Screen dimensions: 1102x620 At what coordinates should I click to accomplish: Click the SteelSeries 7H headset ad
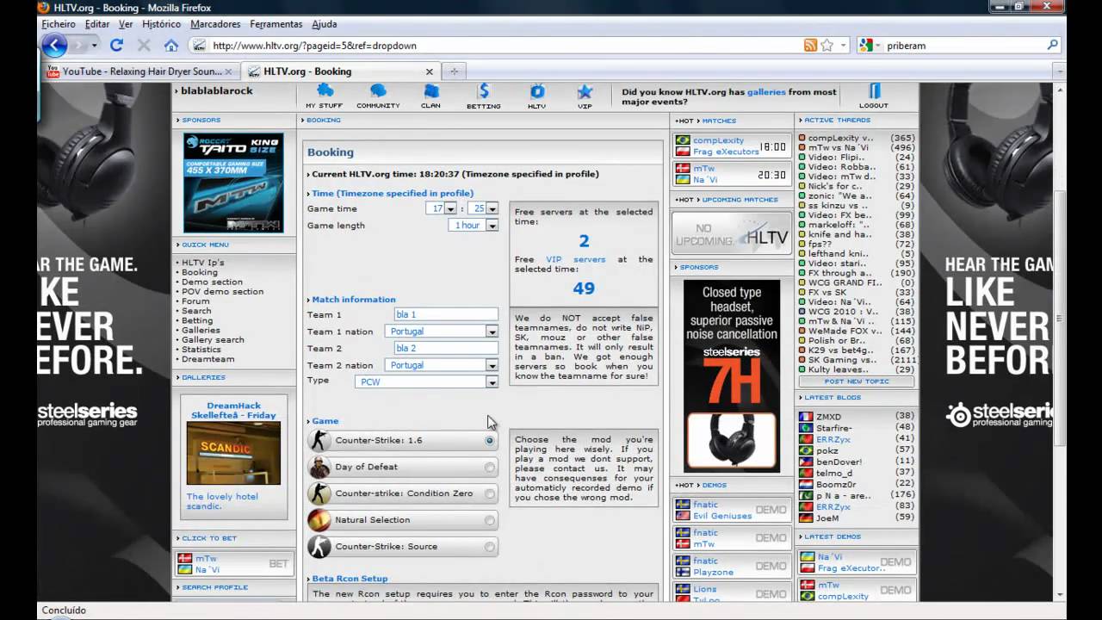pyautogui.click(x=732, y=376)
